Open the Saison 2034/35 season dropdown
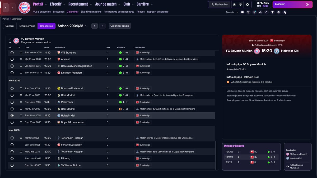Image resolution: width=317 pixels, height=178 pixels. (73, 26)
